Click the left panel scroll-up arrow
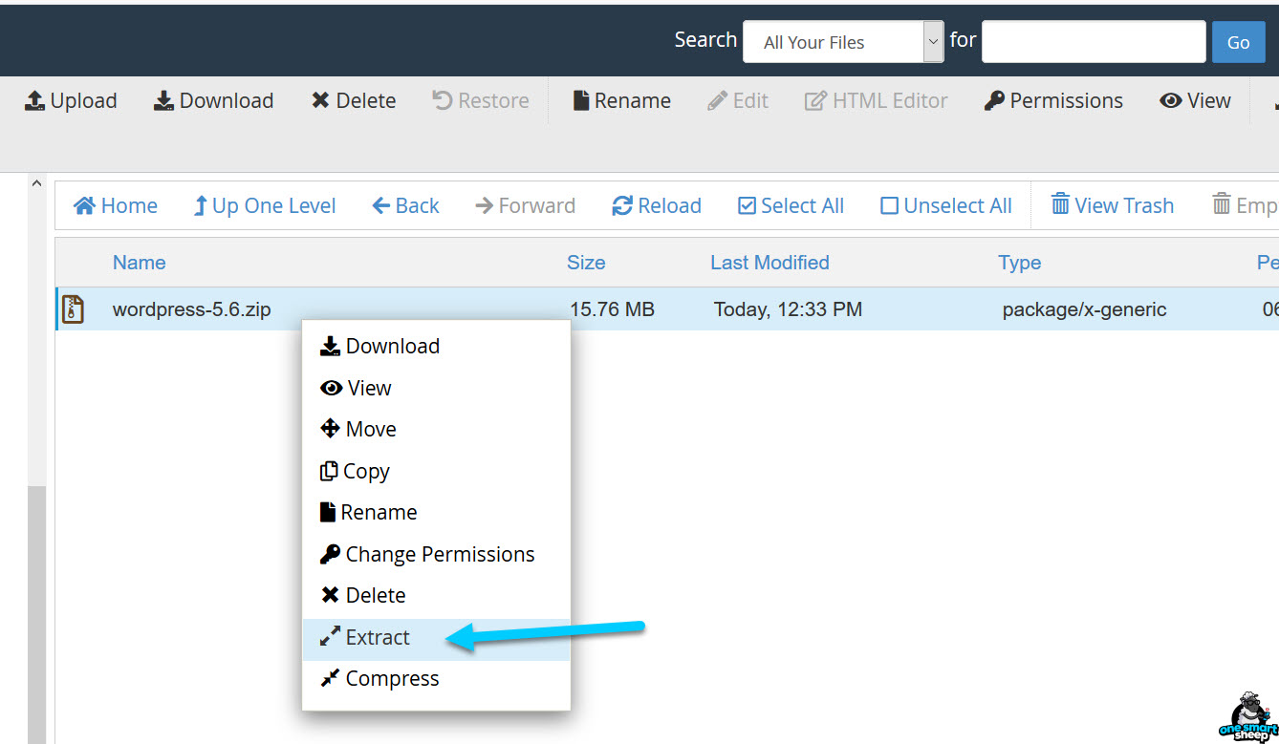 click(x=36, y=182)
